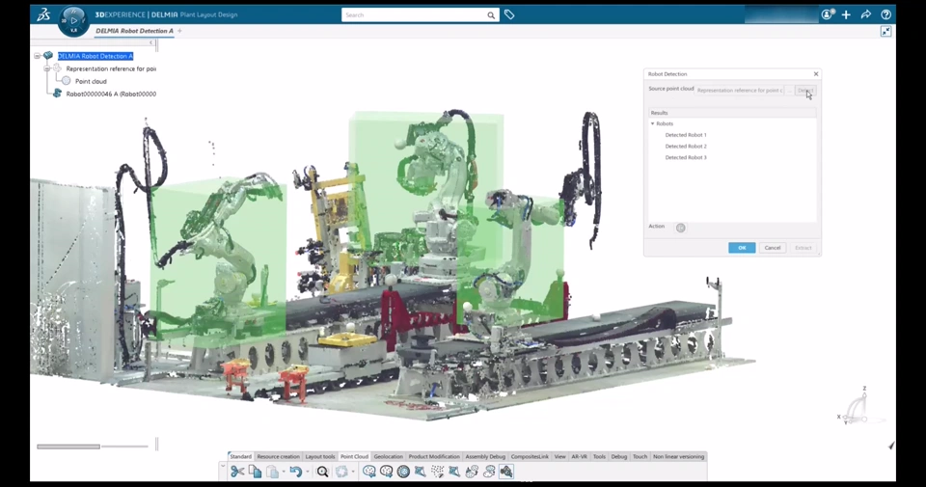
Task: Open the AR-VR tab
Action: click(x=580, y=456)
